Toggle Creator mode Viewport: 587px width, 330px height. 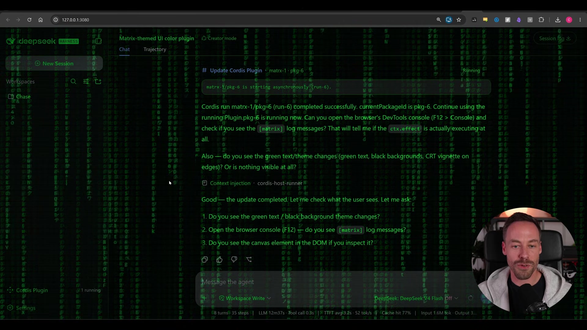coord(219,38)
